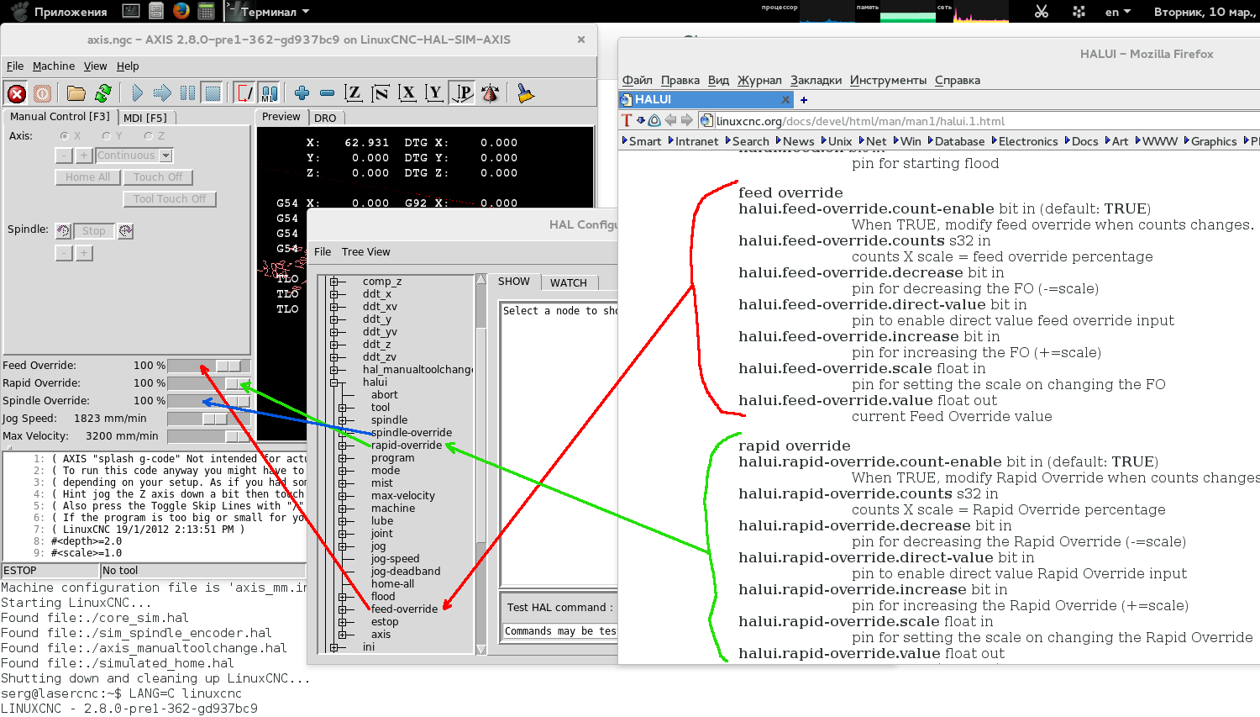Screen dimensions: 1260x717
Task: Switch preview to rotated Top view icon
Action: click(x=381, y=93)
